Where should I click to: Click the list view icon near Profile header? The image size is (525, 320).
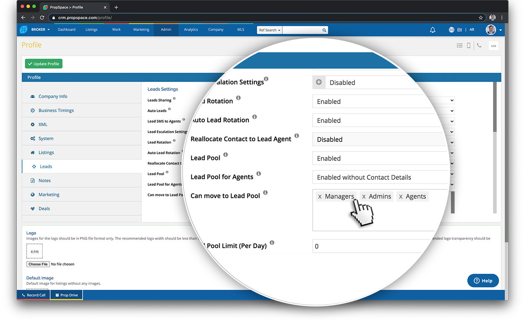[x=459, y=45]
